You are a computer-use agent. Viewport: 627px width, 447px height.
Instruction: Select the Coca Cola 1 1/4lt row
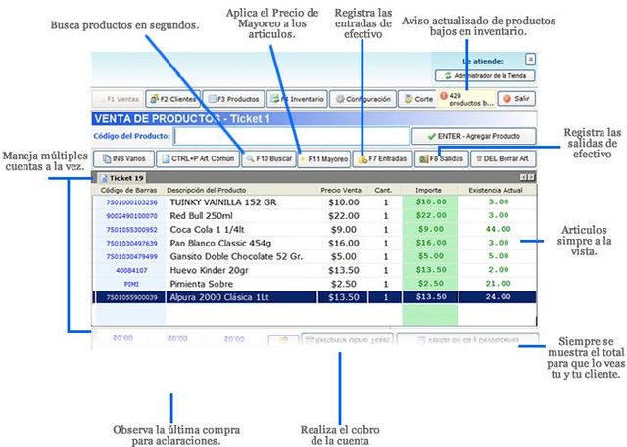point(314,230)
